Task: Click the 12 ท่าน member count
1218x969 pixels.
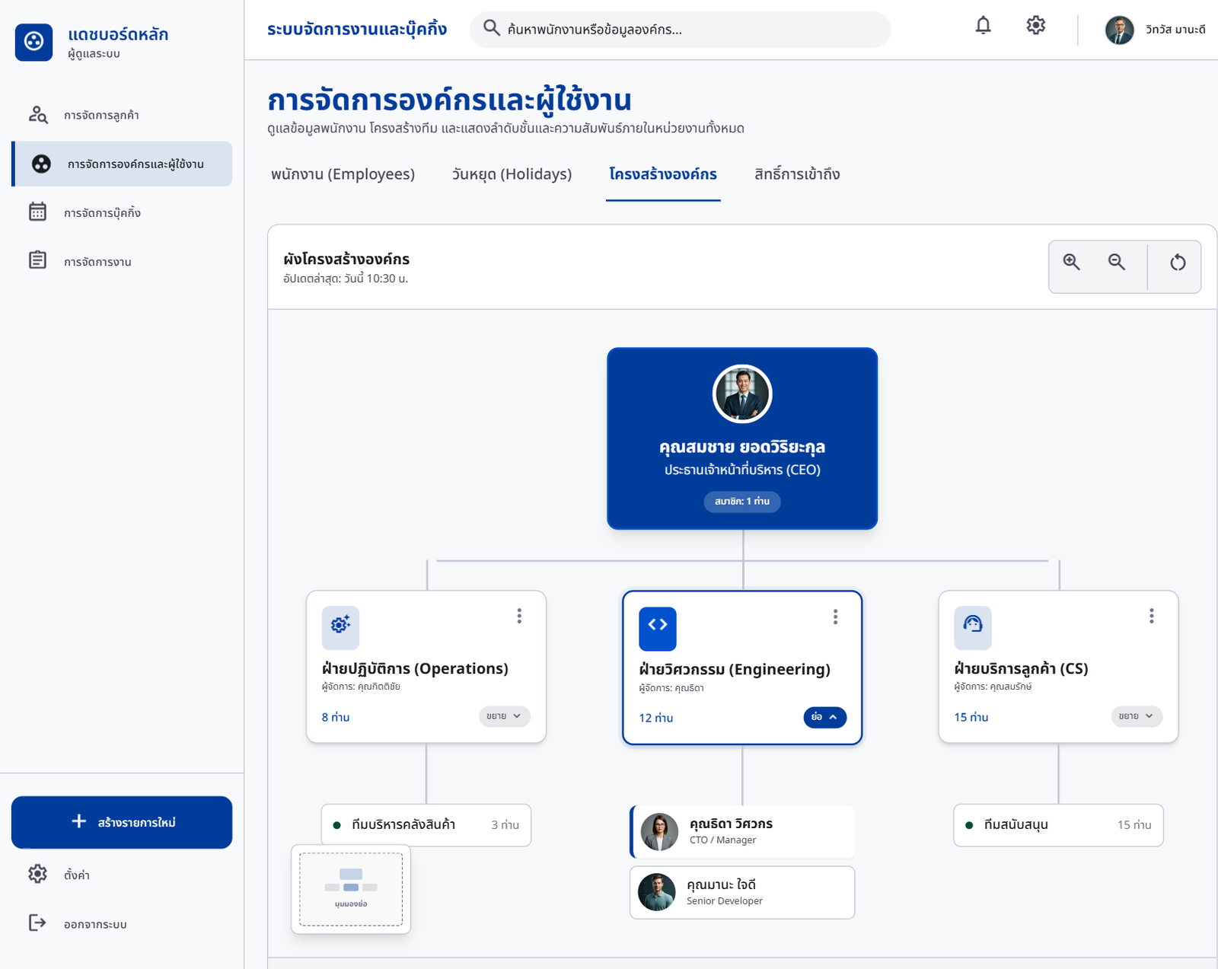Action: (656, 718)
